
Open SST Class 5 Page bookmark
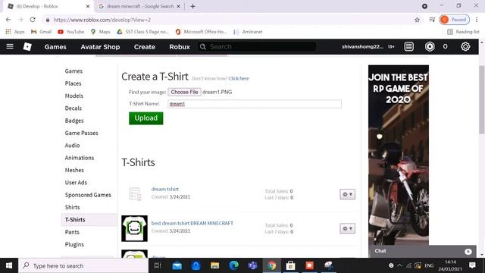(143, 32)
